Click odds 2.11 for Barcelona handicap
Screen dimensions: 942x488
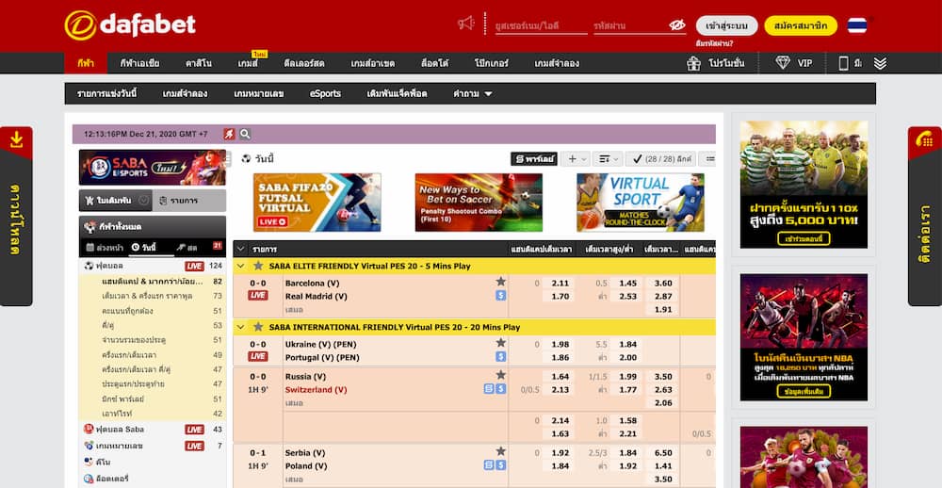(560, 283)
